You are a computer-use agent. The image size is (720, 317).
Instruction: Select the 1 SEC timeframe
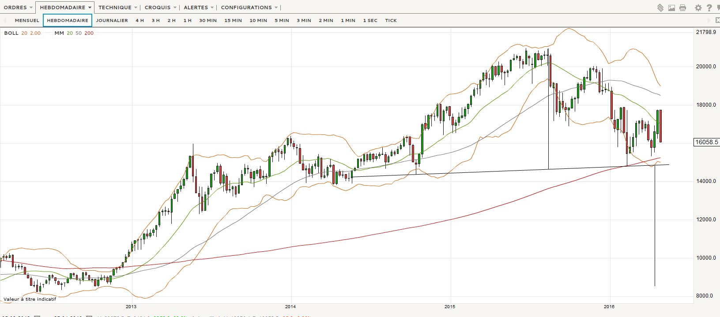370,20
